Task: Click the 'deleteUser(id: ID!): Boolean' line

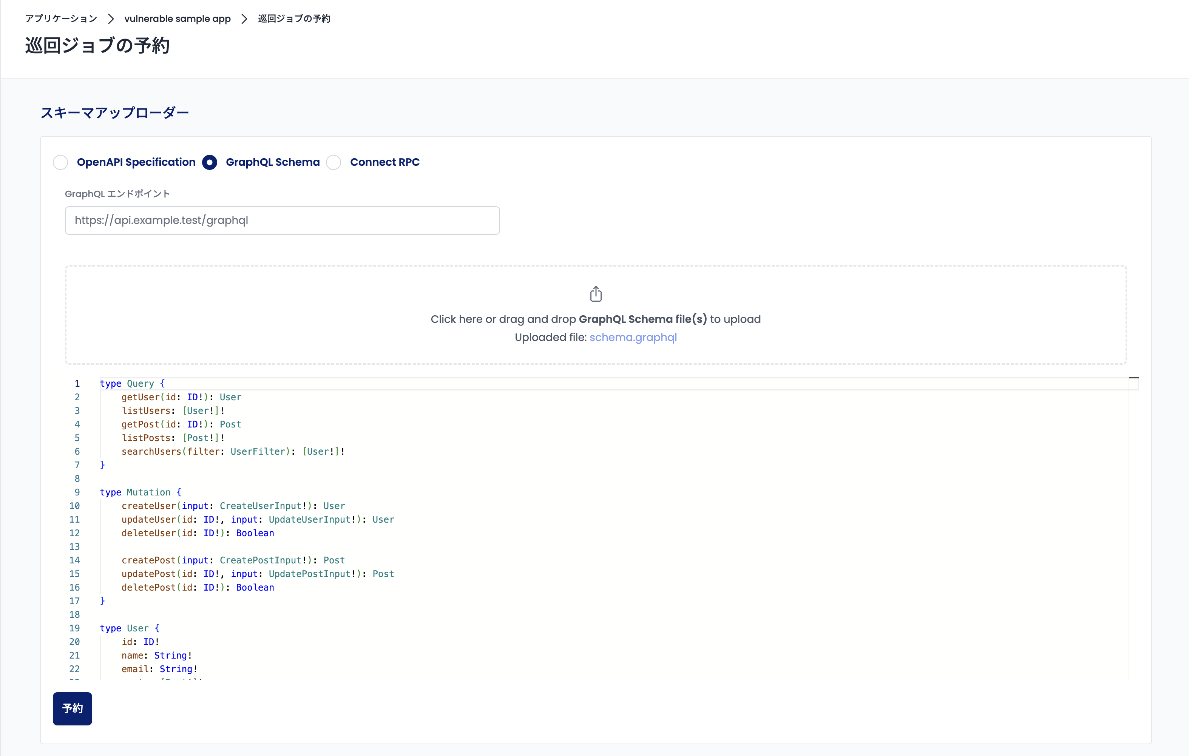Action: coord(198,533)
